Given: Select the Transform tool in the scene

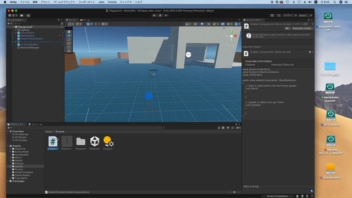Looking at the screenshot, I should coord(69,51).
